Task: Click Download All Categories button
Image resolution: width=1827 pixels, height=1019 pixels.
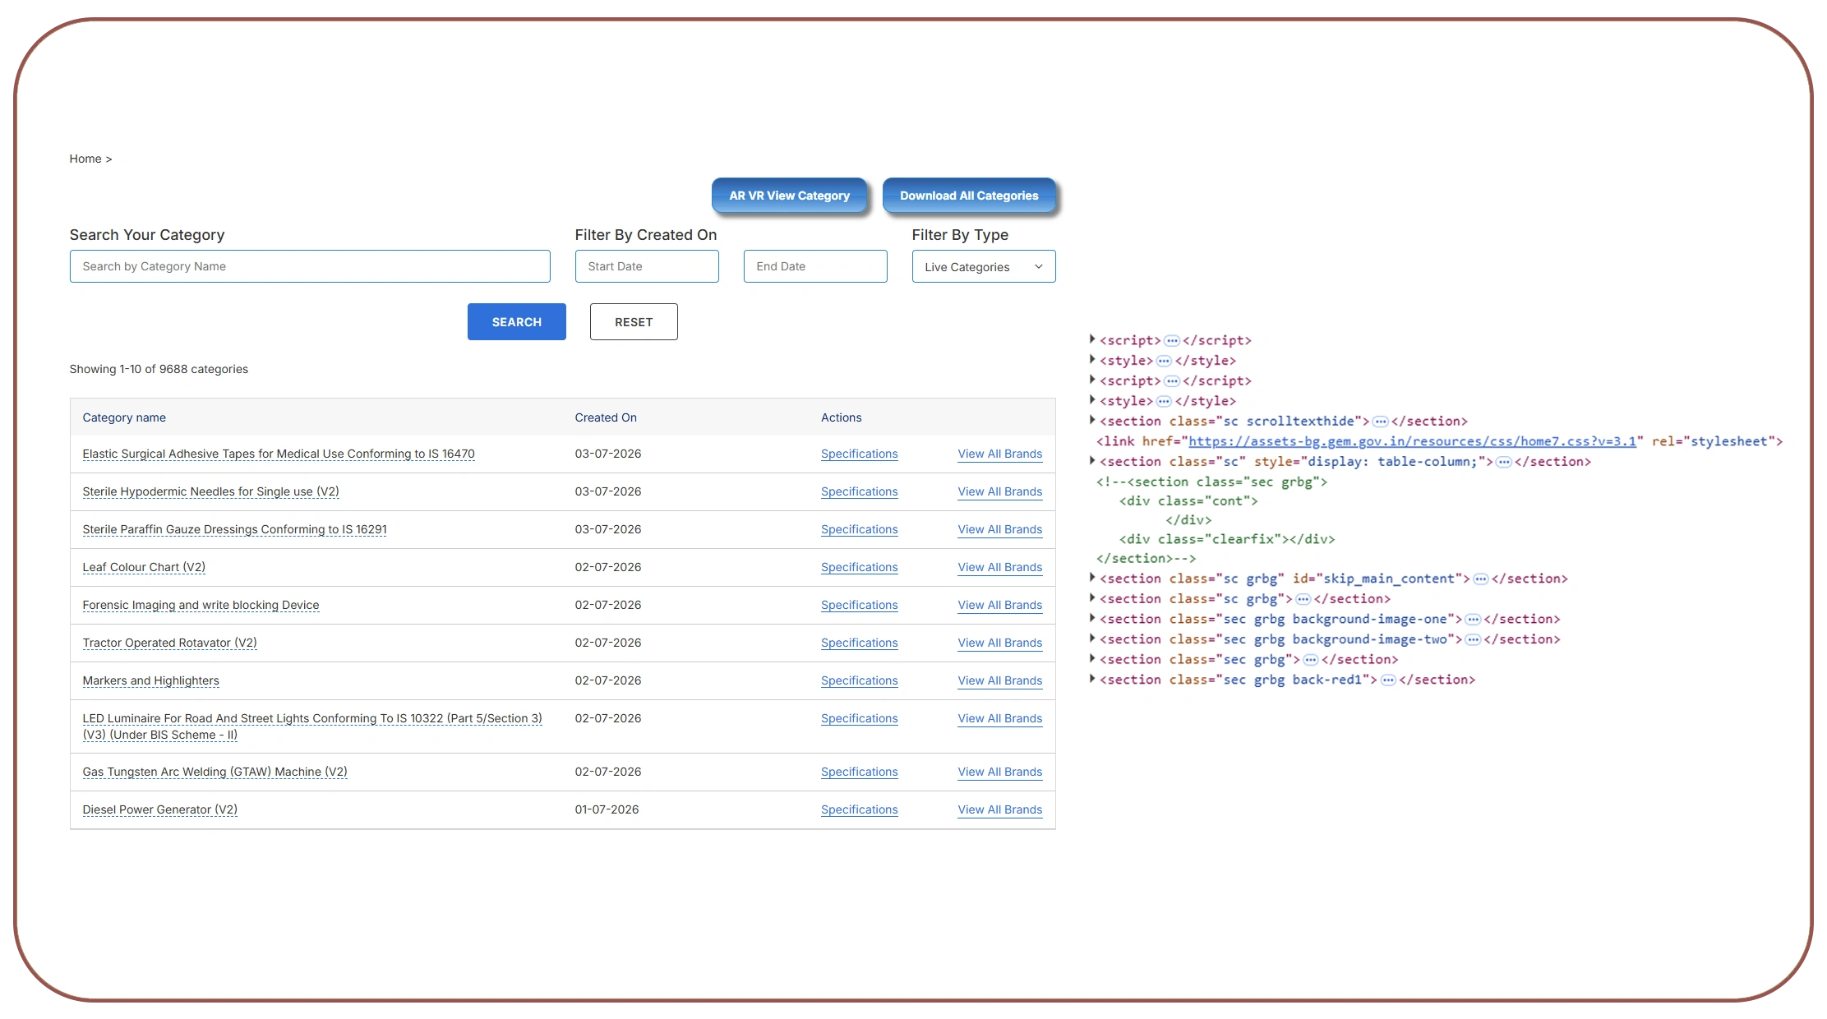Action: pos(969,196)
